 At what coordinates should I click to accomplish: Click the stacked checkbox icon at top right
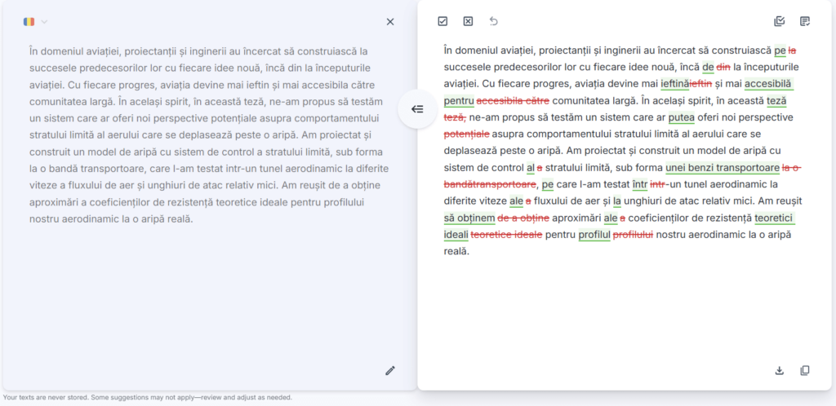click(x=779, y=21)
